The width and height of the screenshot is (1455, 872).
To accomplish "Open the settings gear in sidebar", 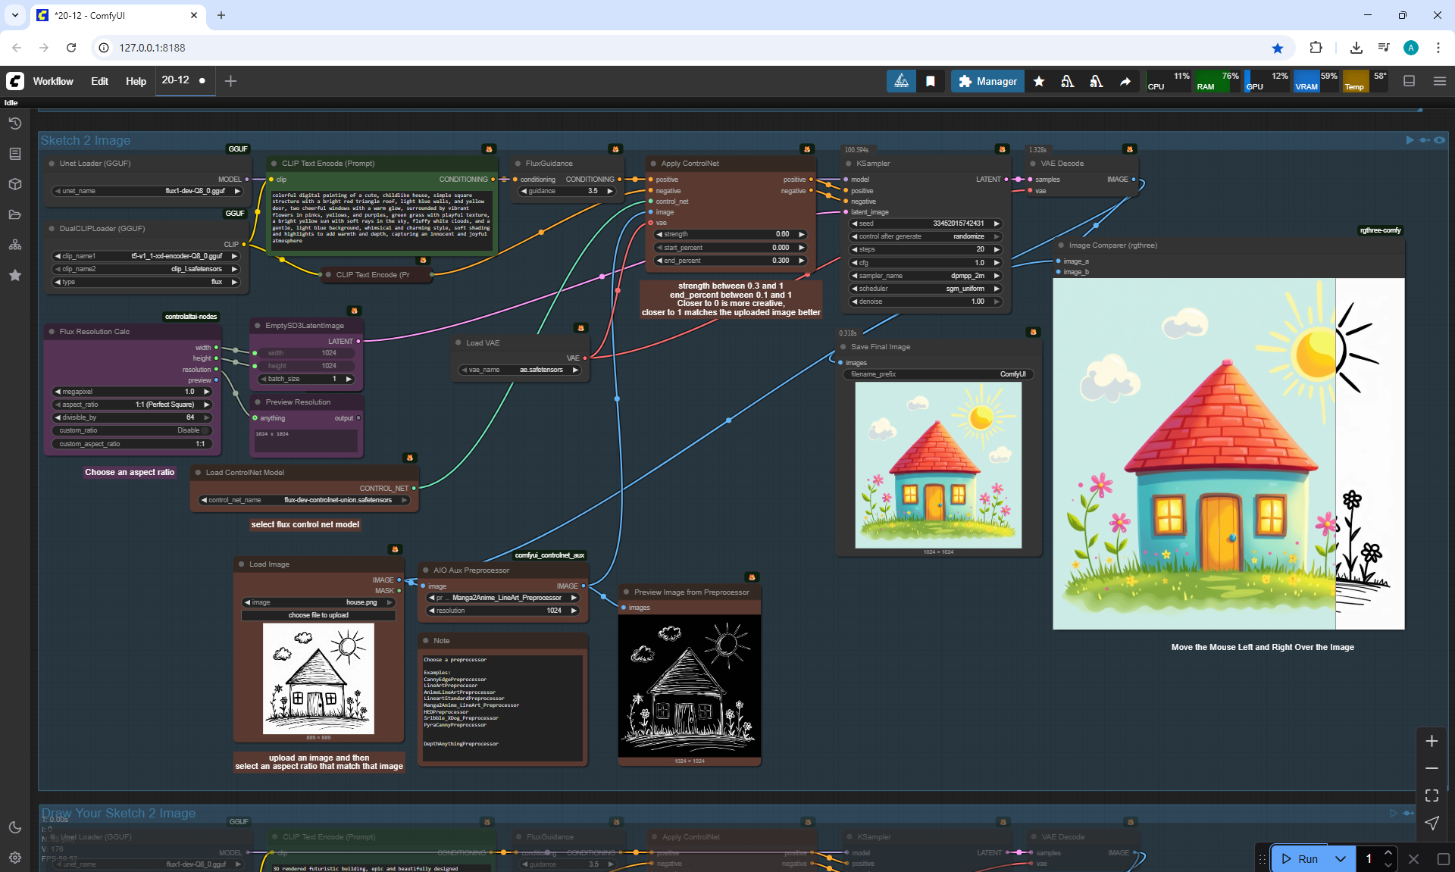I will click(14, 858).
